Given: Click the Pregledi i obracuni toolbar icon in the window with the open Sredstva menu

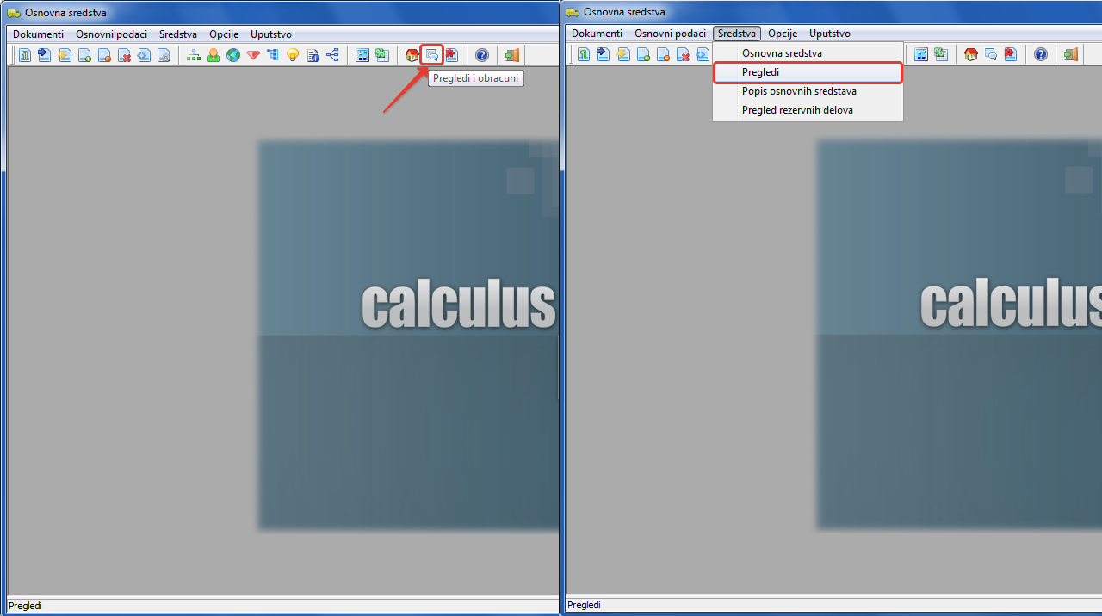Looking at the screenshot, I should 991,54.
